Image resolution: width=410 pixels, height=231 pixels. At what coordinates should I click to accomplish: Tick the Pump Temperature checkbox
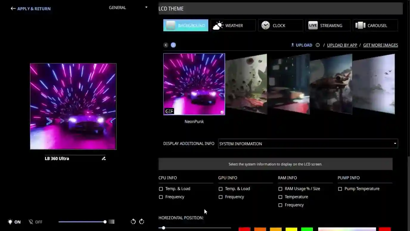[x=340, y=189]
